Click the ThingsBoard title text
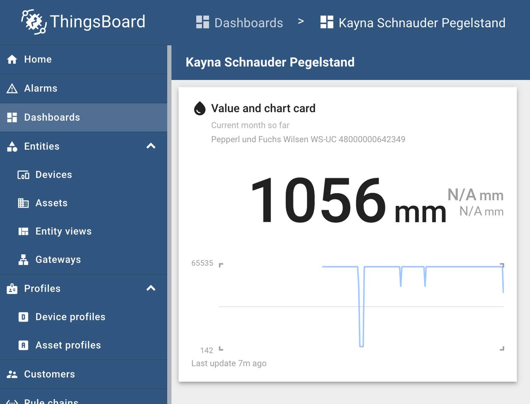The image size is (530, 404). [98, 22]
